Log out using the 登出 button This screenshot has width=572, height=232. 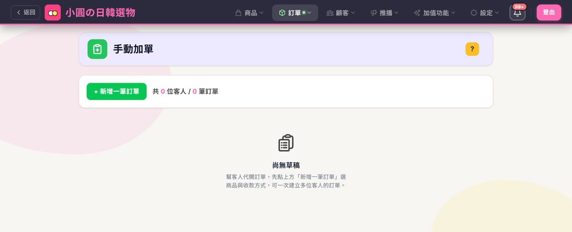click(549, 12)
